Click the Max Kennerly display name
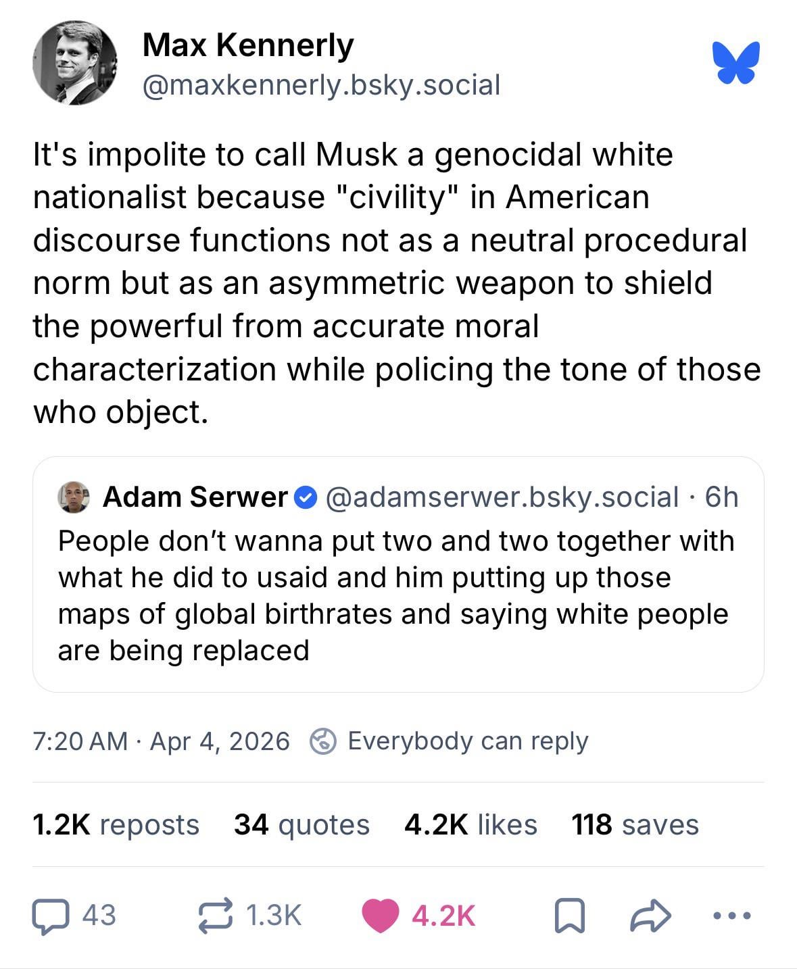The image size is (797, 969). tap(248, 45)
